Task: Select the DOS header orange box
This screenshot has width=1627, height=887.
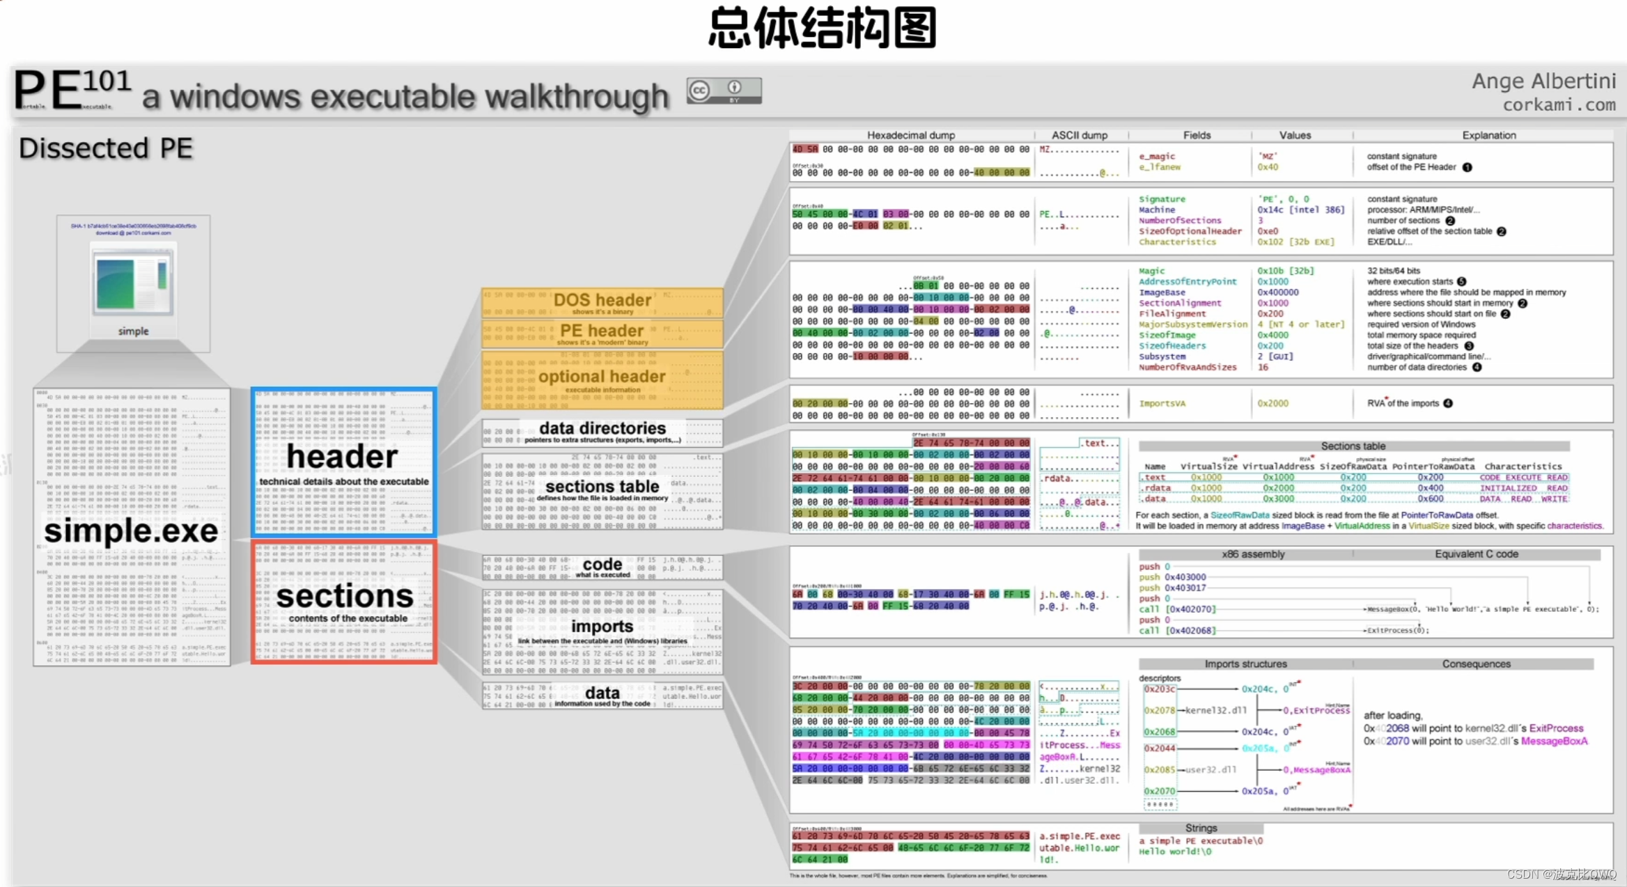Action: pyautogui.click(x=602, y=303)
